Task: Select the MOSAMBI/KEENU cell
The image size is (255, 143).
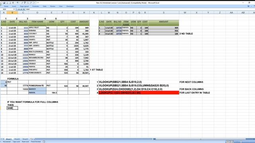Action: [37, 58]
